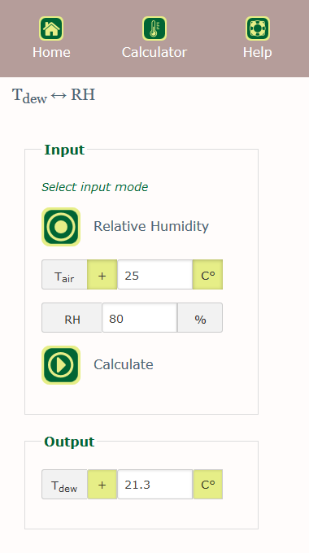Image resolution: width=309 pixels, height=553 pixels.
Task: Click the Home menu label
Action: [51, 52]
